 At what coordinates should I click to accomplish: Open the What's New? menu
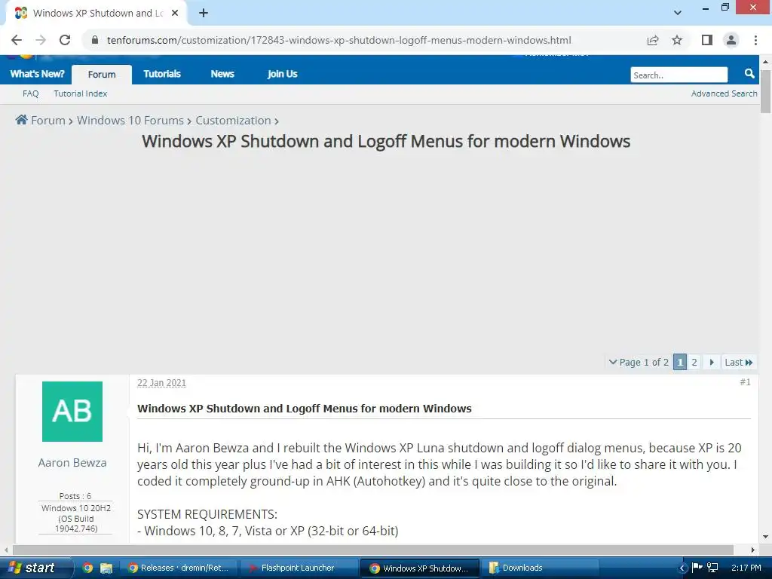(38, 74)
